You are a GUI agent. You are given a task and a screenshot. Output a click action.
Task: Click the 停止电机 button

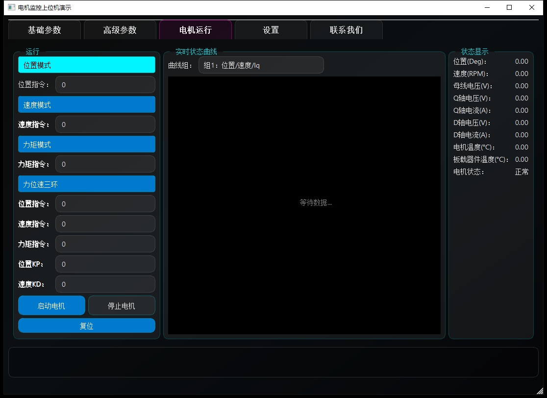(122, 305)
